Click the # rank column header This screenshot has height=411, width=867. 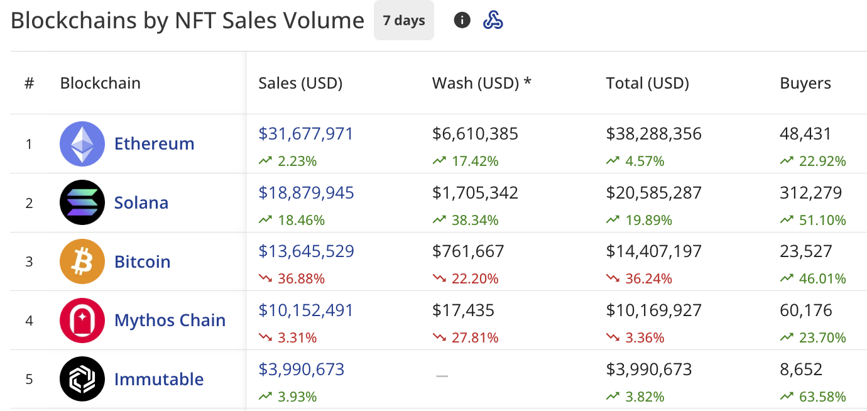click(x=29, y=84)
